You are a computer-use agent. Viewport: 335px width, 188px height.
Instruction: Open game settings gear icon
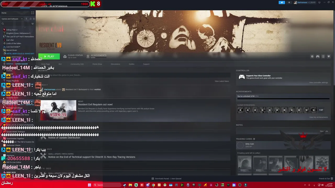point(312,56)
